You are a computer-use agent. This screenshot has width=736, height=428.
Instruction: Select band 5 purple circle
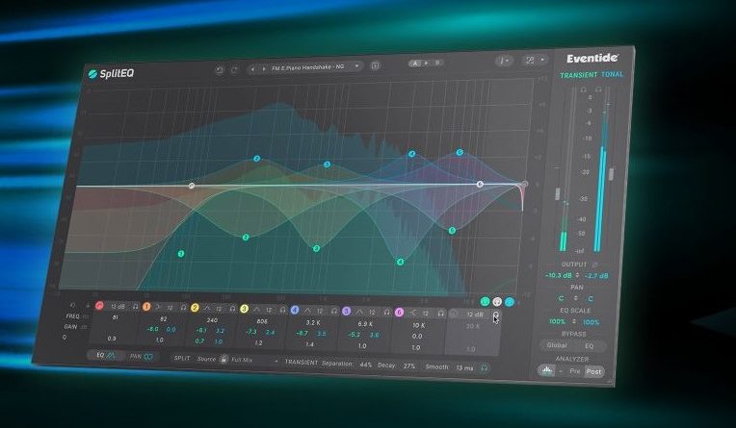pyautogui.click(x=347, y=311)
